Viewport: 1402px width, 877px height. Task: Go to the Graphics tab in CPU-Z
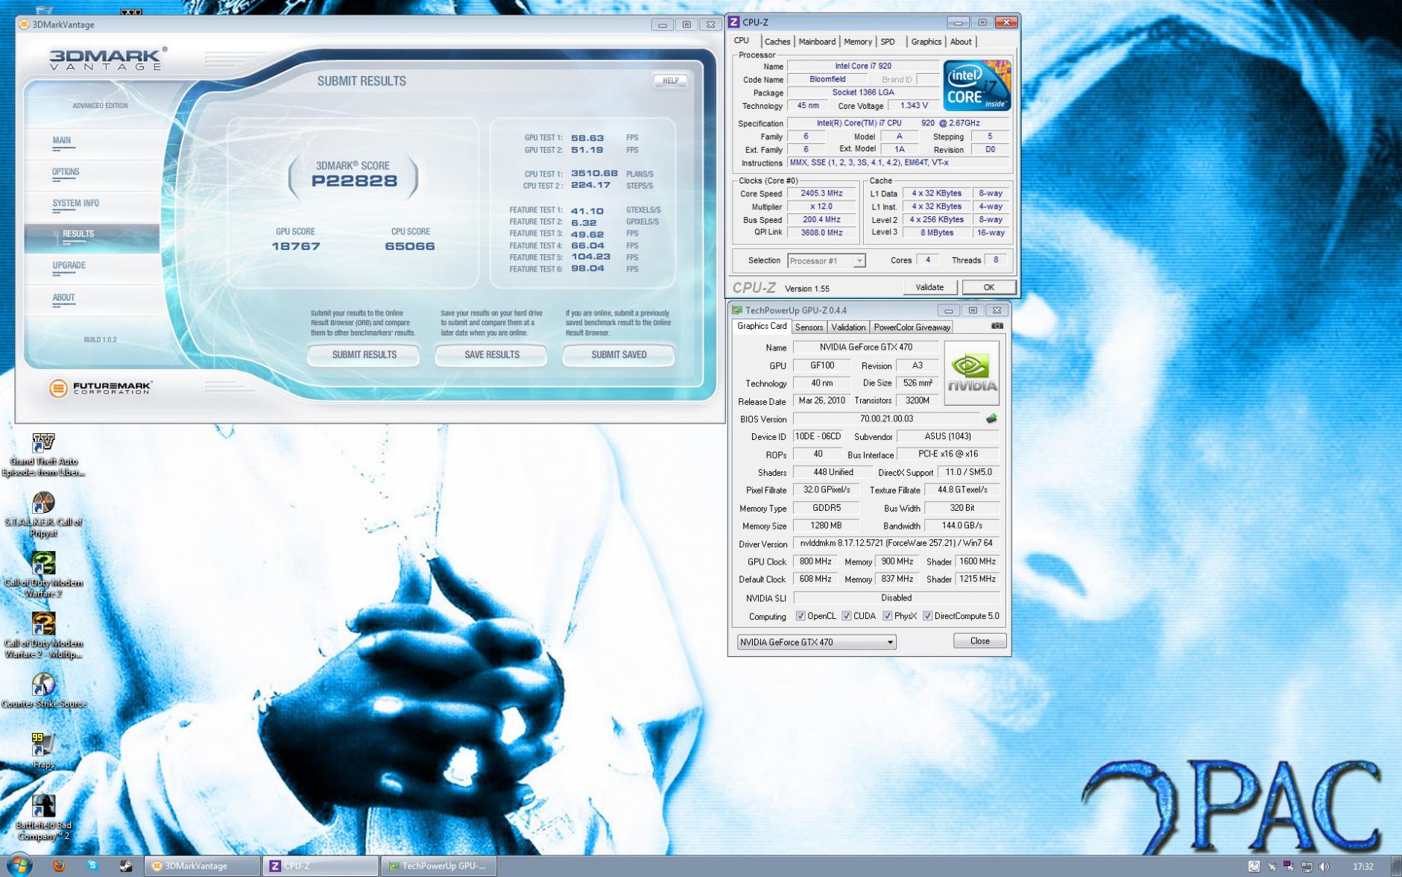click(x=926, y=42)
